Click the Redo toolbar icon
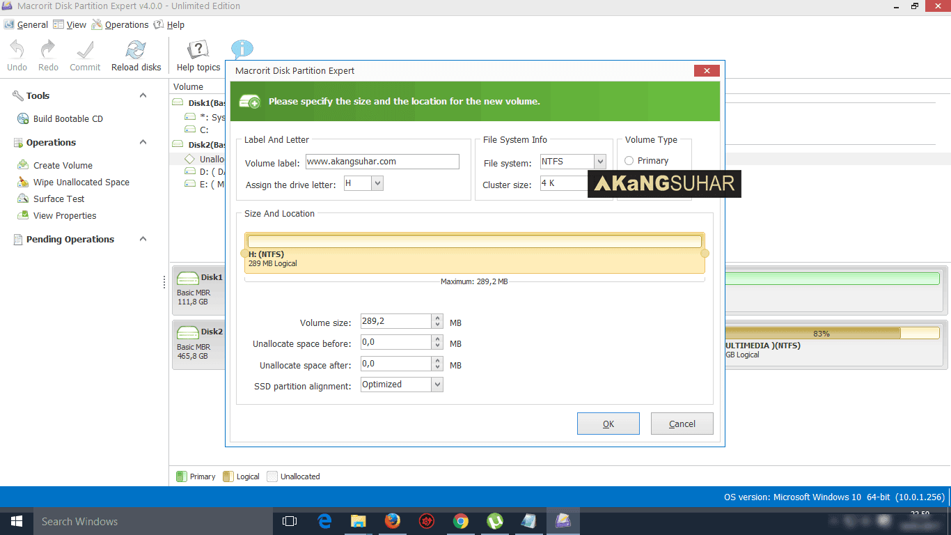This screenshot has height=535, width=951. click(x=48, y=49)
